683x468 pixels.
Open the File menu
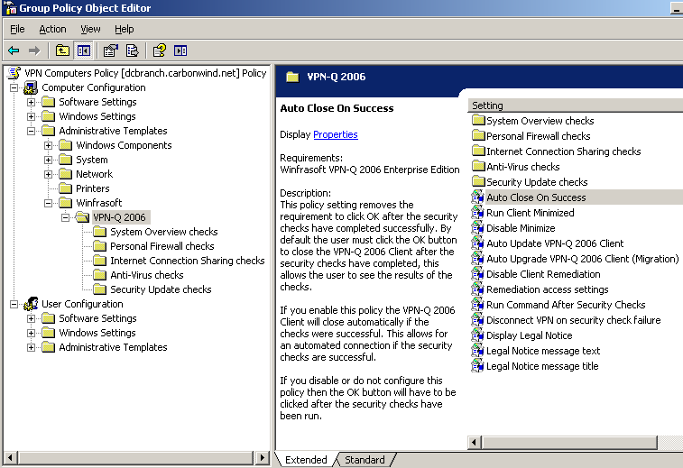click(17, 29)
